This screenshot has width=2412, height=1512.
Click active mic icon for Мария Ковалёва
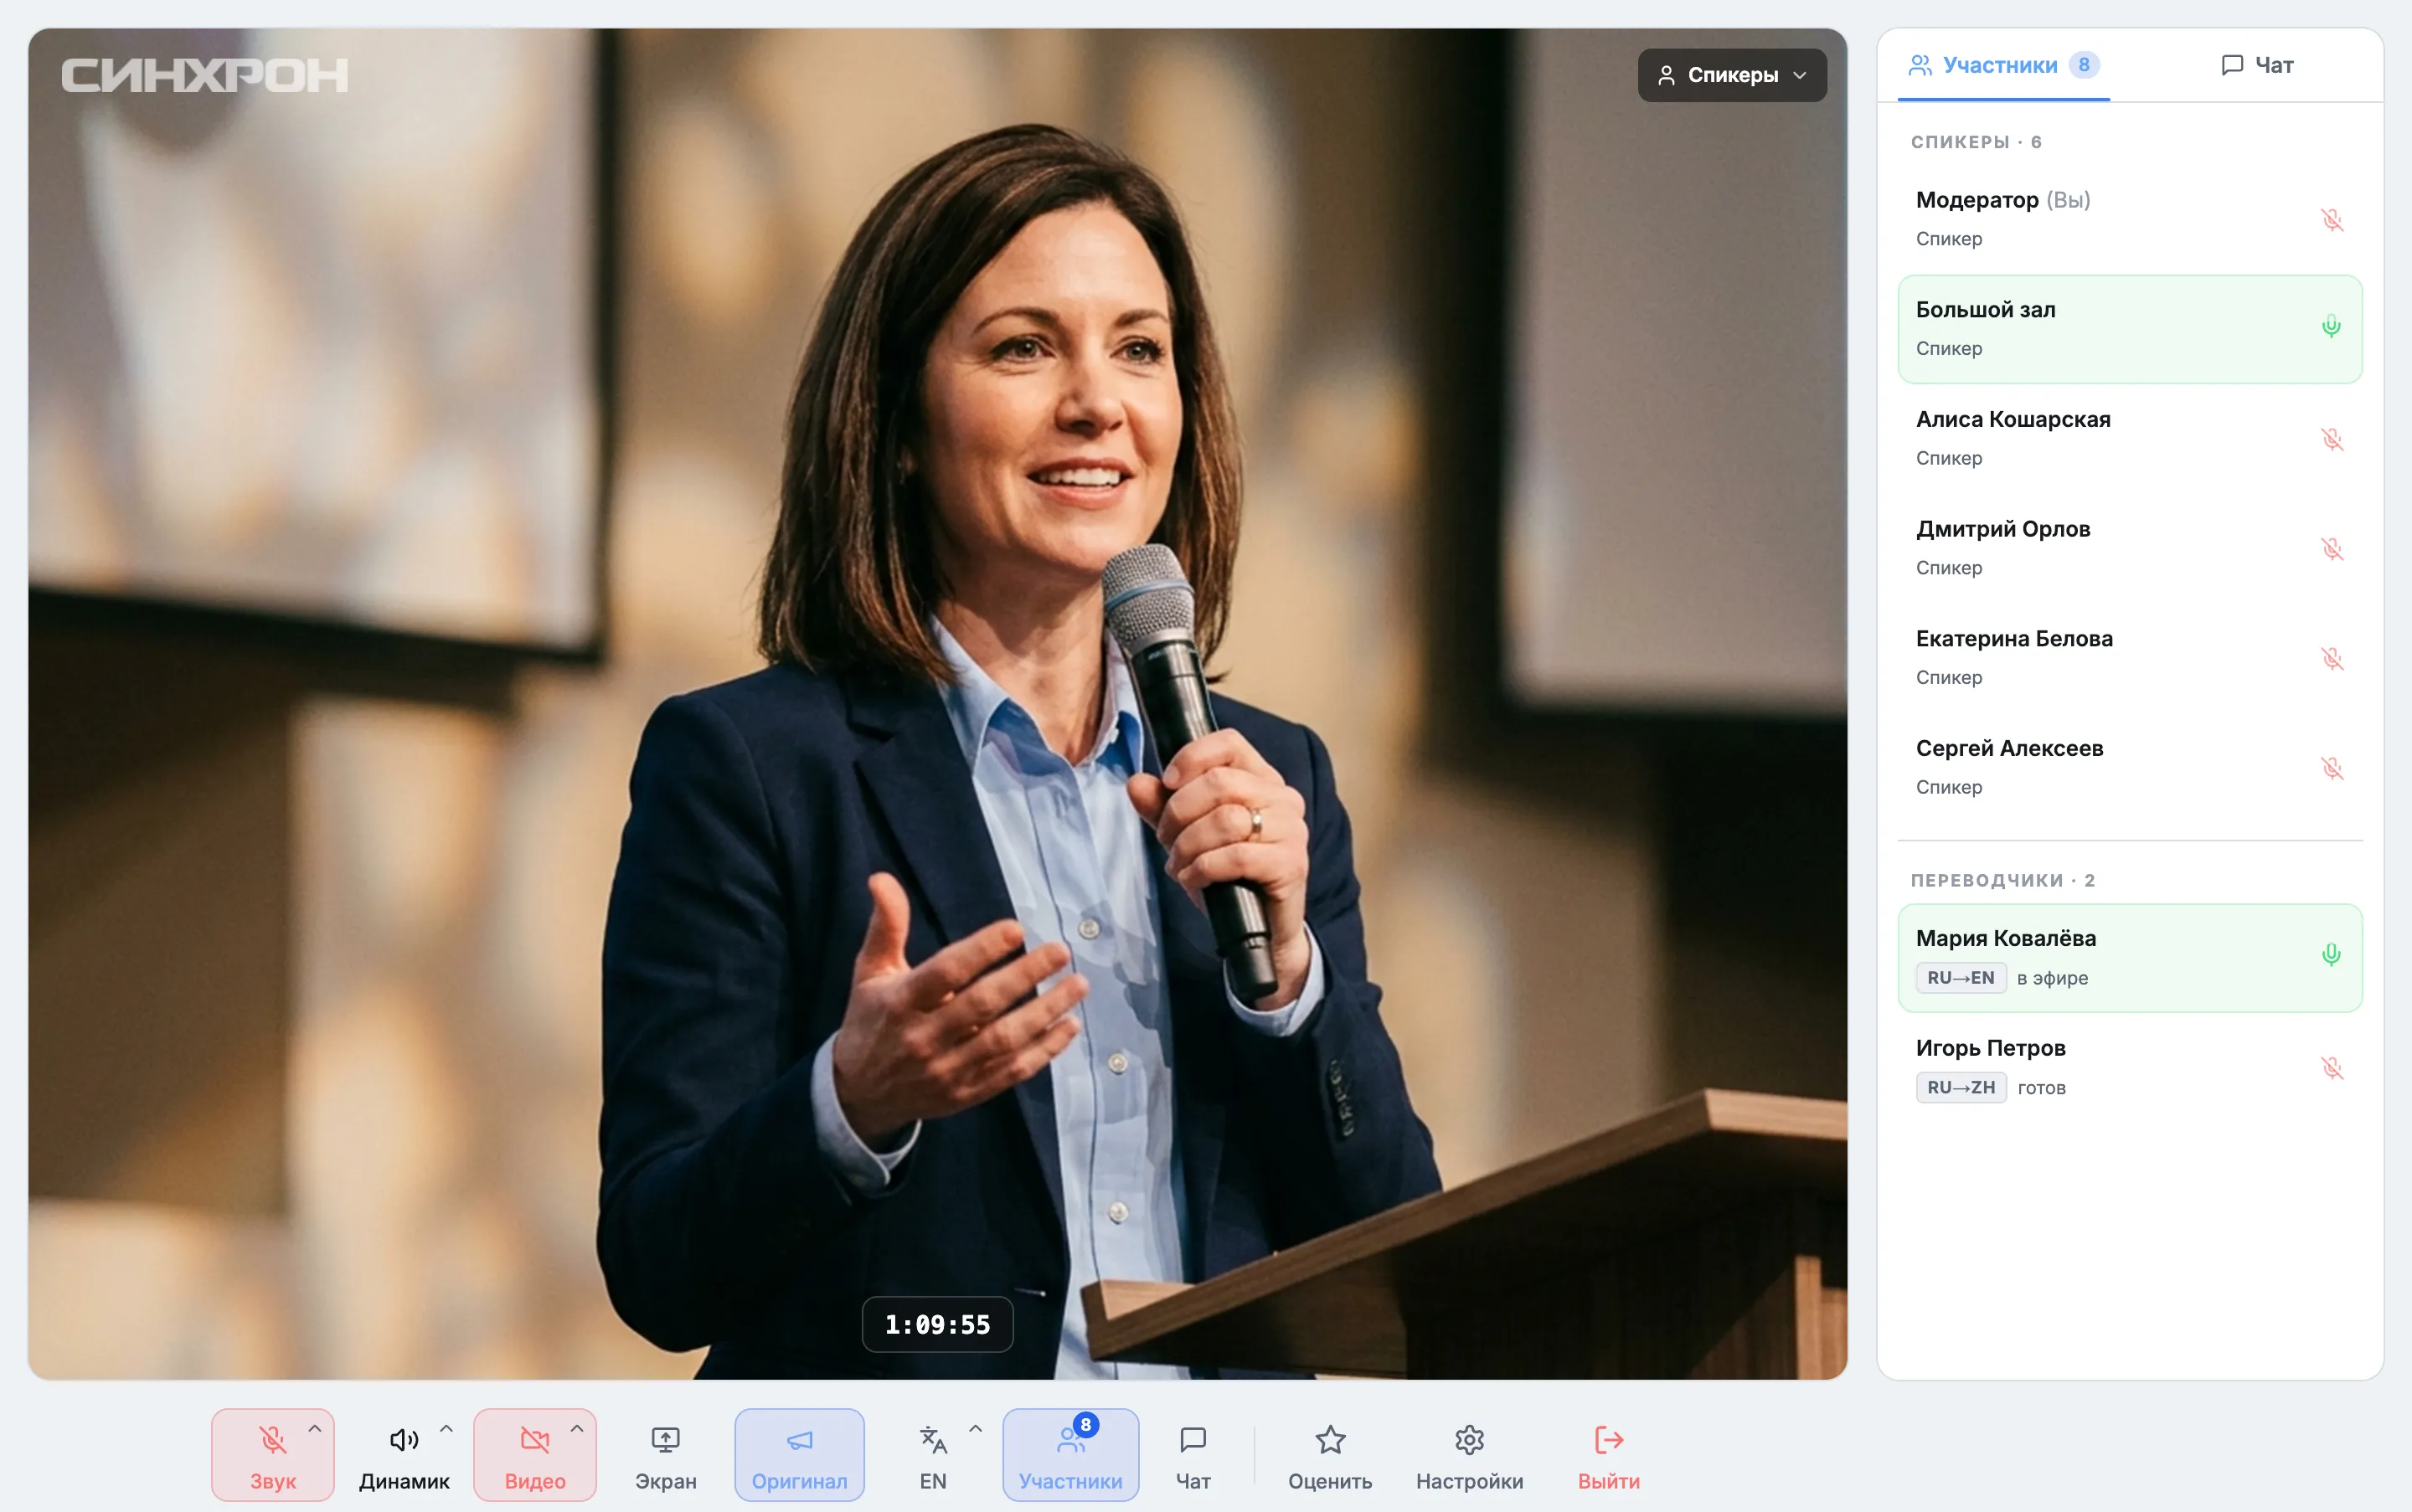click(x=2331, y=955)
